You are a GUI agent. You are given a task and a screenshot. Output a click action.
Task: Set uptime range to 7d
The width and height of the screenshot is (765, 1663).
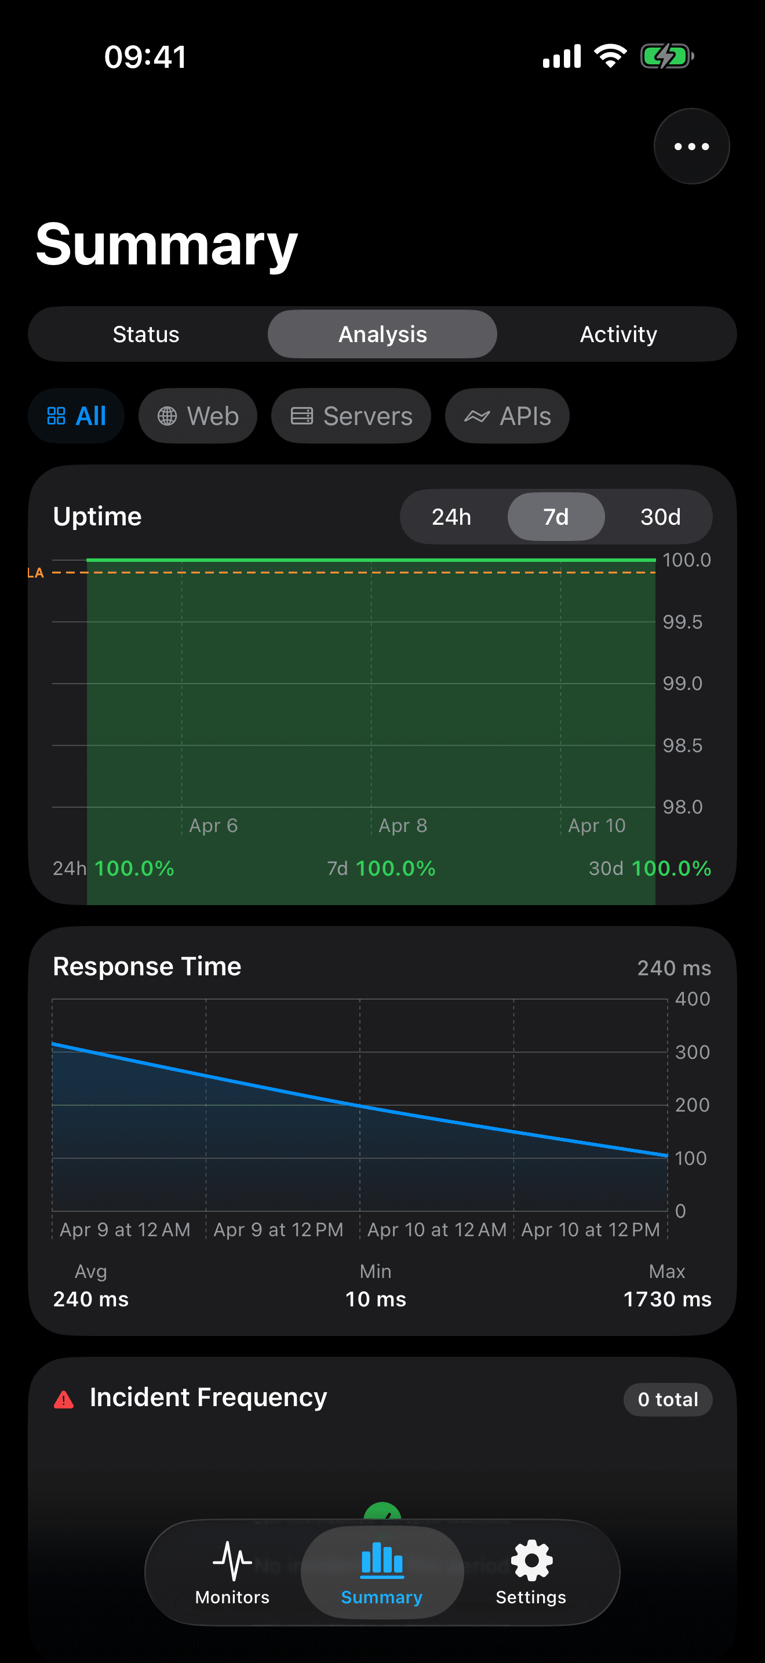[x=556, y=517]
